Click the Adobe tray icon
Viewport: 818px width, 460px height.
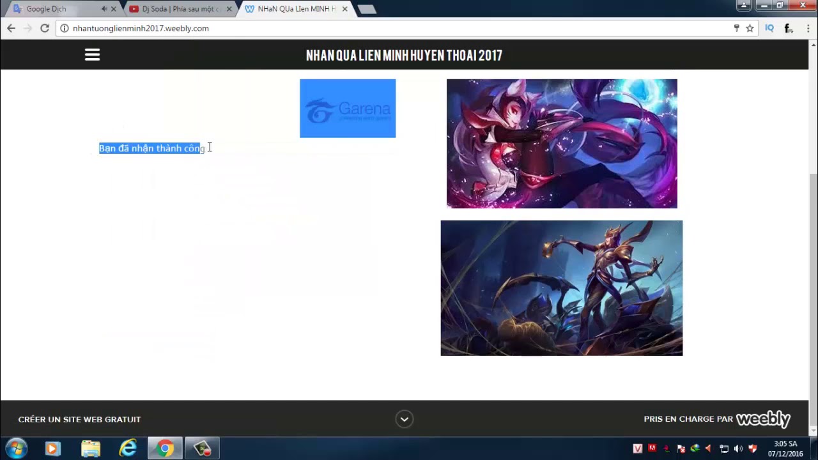pyautogui.click(x=652, y=448)
